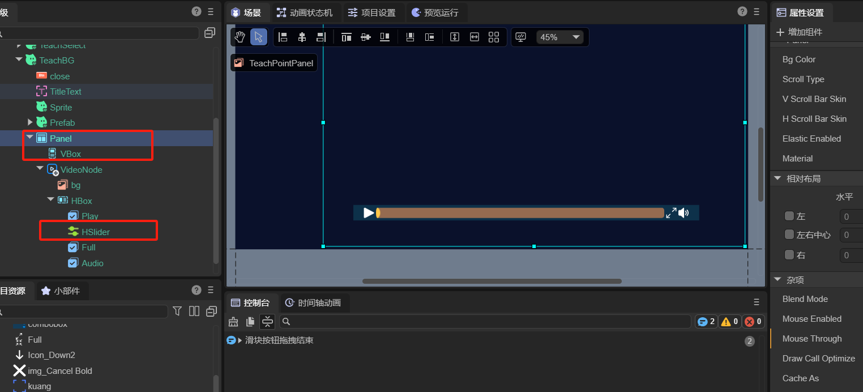Align selected nodes to left edge
This screenshot has height=392, width=863.
pyautogui.click(x=283, y=37)
